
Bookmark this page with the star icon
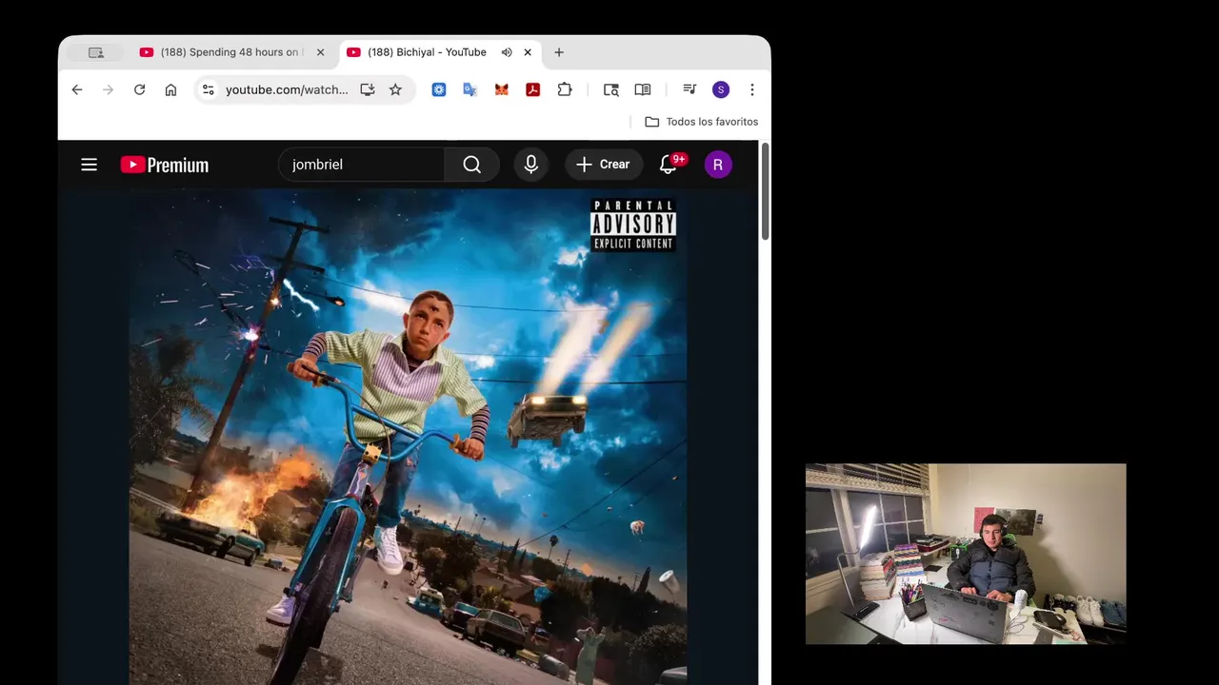tap(395, 89)
